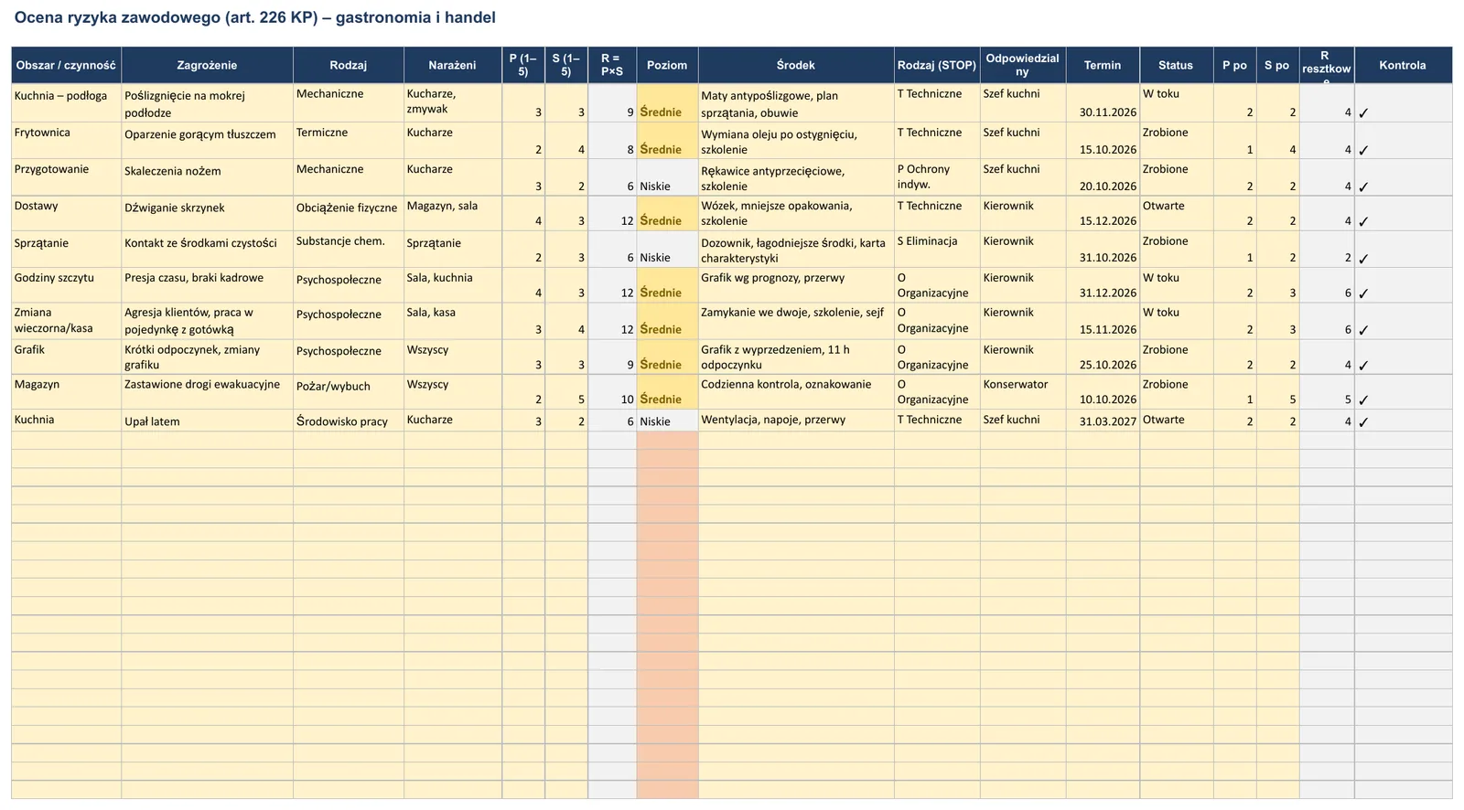Viewport: 1464px width, 810px height.
Task: Click the 'Zamykanie we dwoje, szkolenie, sejf' cell
Action: [x=796, y=321]
